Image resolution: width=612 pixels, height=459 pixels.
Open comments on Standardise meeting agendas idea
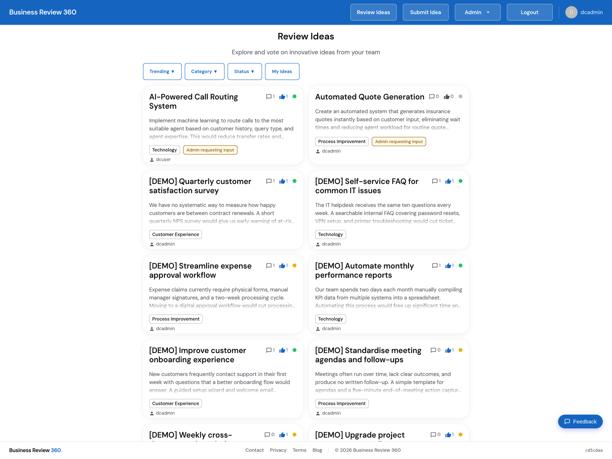coord(433,350)
